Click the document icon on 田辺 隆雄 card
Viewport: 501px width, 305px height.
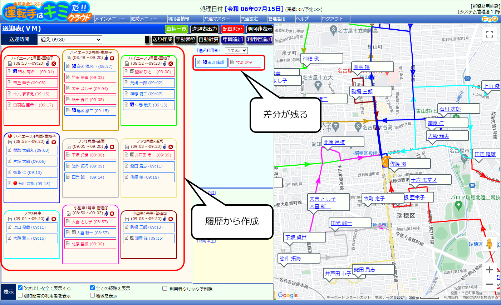(199, 62)
